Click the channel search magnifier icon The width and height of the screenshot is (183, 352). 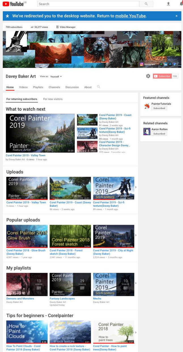[x=98, y=87]
